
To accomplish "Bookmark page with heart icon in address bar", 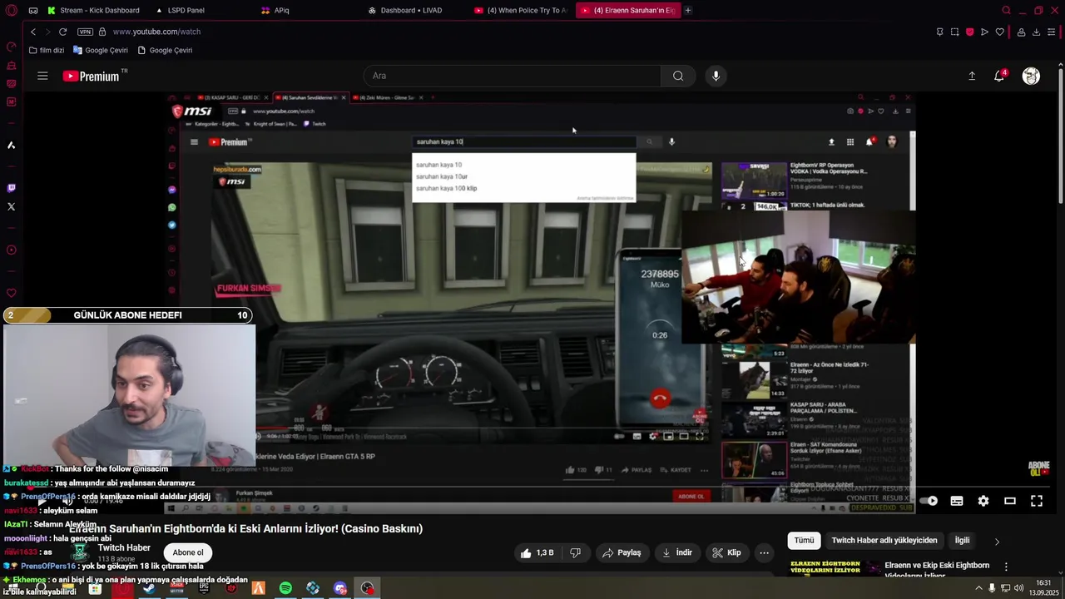I will [999, 32].
